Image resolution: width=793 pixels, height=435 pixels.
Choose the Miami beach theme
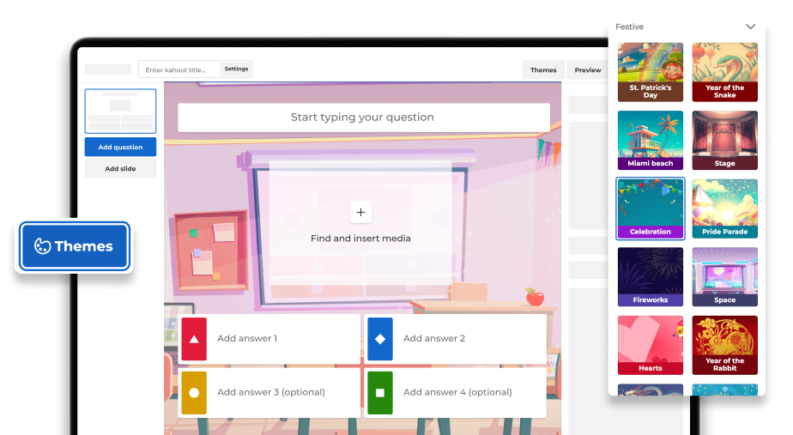point(651,140)
